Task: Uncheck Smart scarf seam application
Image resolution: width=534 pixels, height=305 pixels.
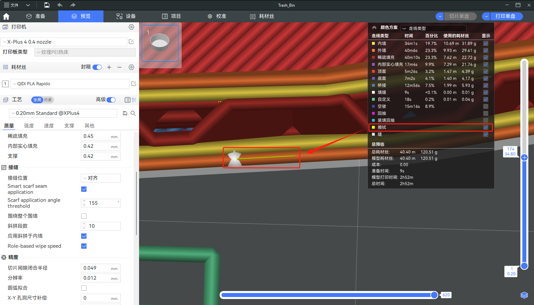Action: point(84,189)
